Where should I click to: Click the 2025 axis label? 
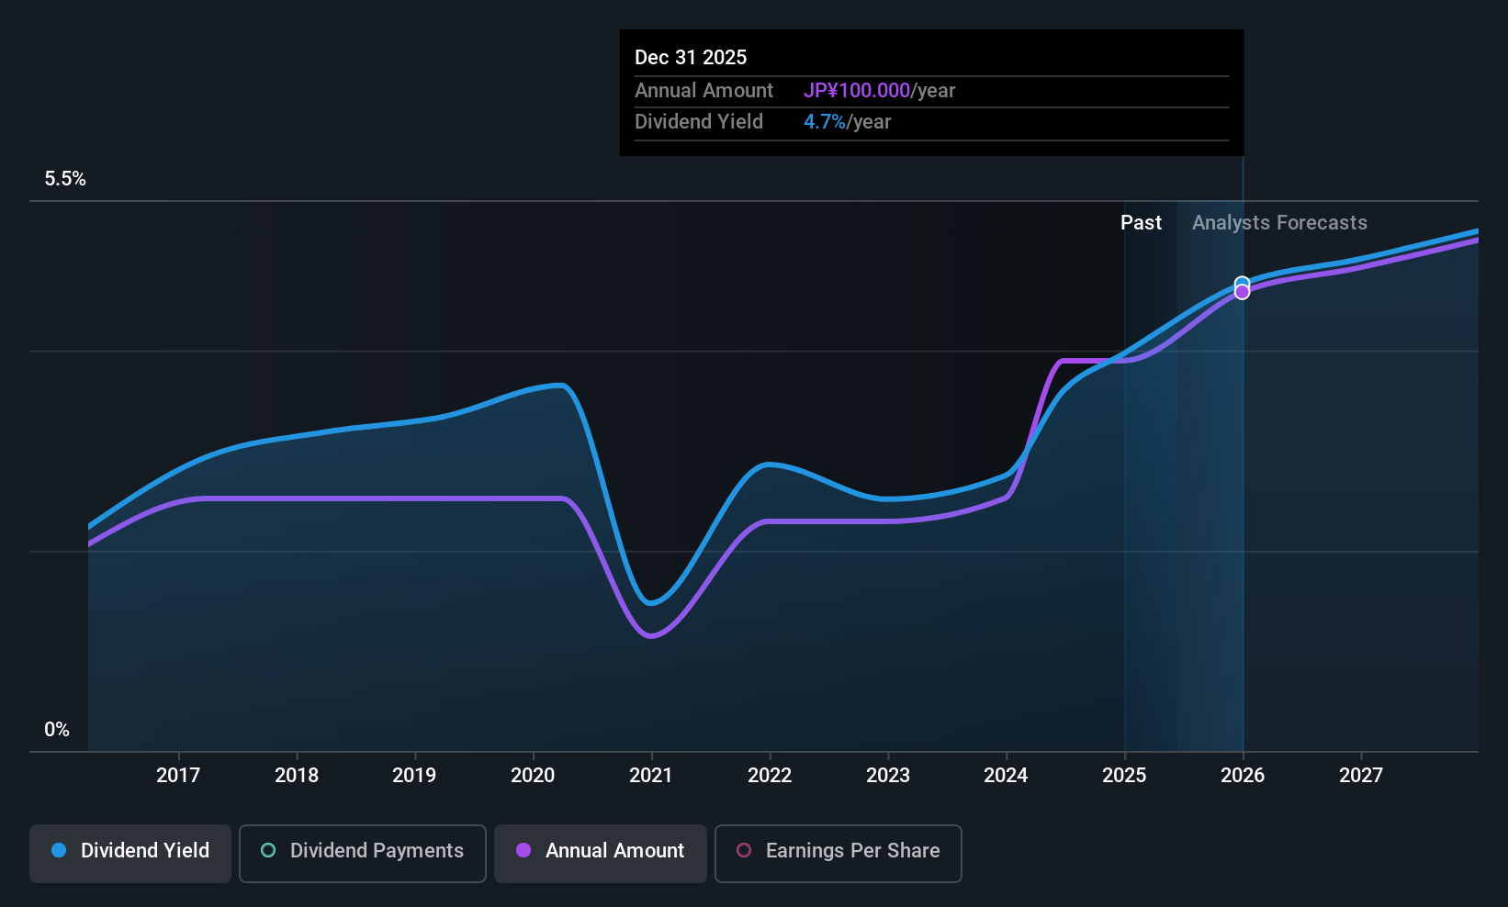(1124, 775)
